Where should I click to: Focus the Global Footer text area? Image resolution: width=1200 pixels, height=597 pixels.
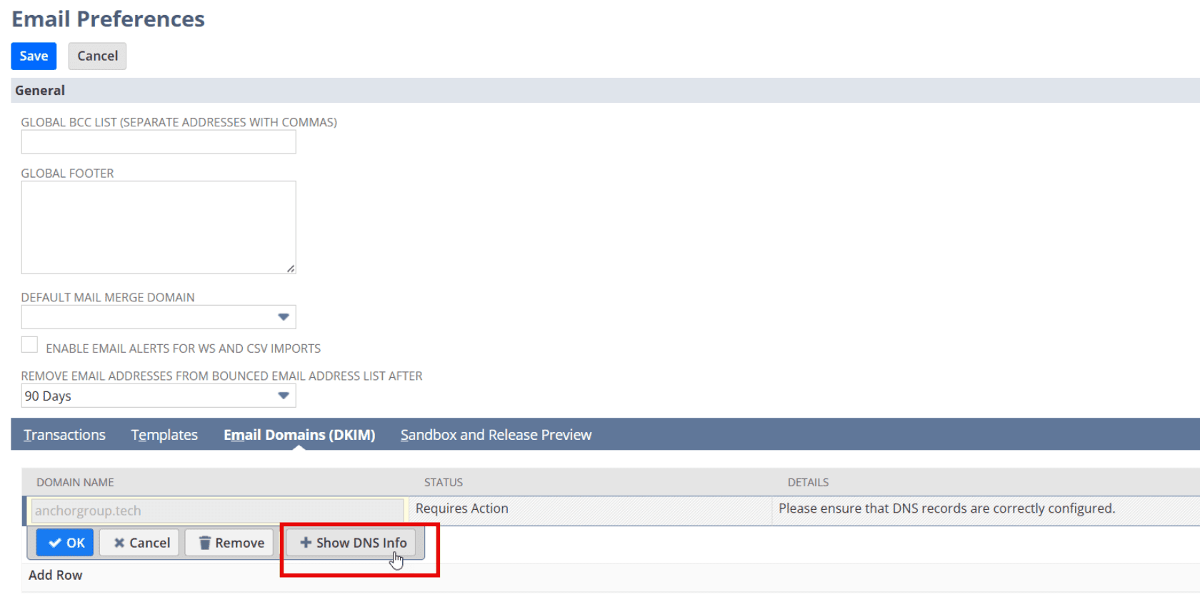click(x=159, y=227)
